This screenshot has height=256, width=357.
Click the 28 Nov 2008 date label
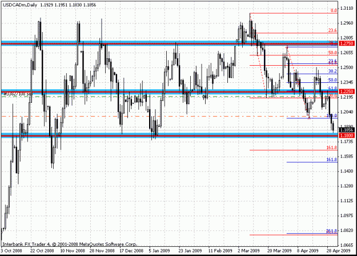(102, 251)
